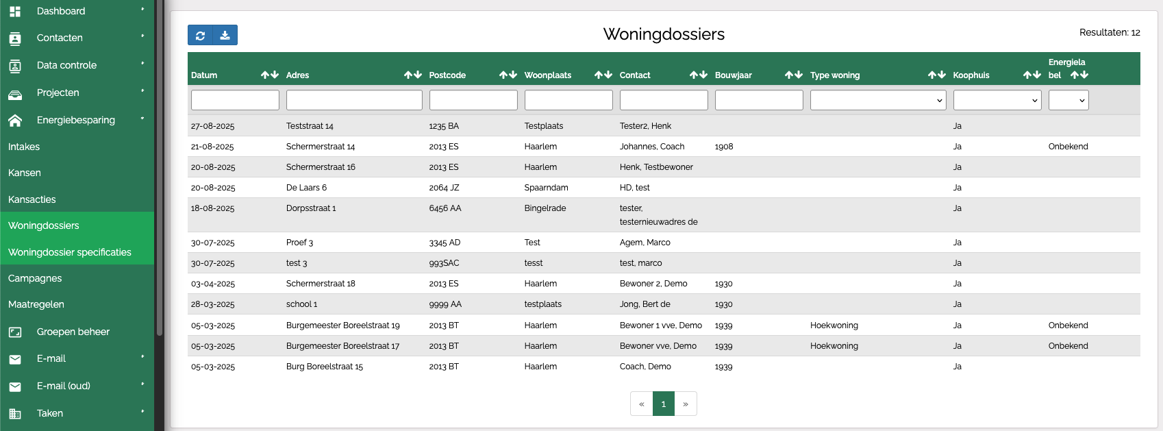The image size is (1163, 431).
Task: Click the Contacten icon in sidebar
Action: 15,38
